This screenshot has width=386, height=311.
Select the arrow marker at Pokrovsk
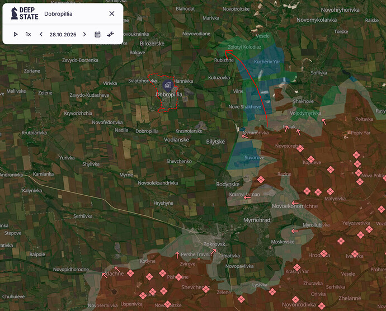pyautogui.click(x=213, y=251)
